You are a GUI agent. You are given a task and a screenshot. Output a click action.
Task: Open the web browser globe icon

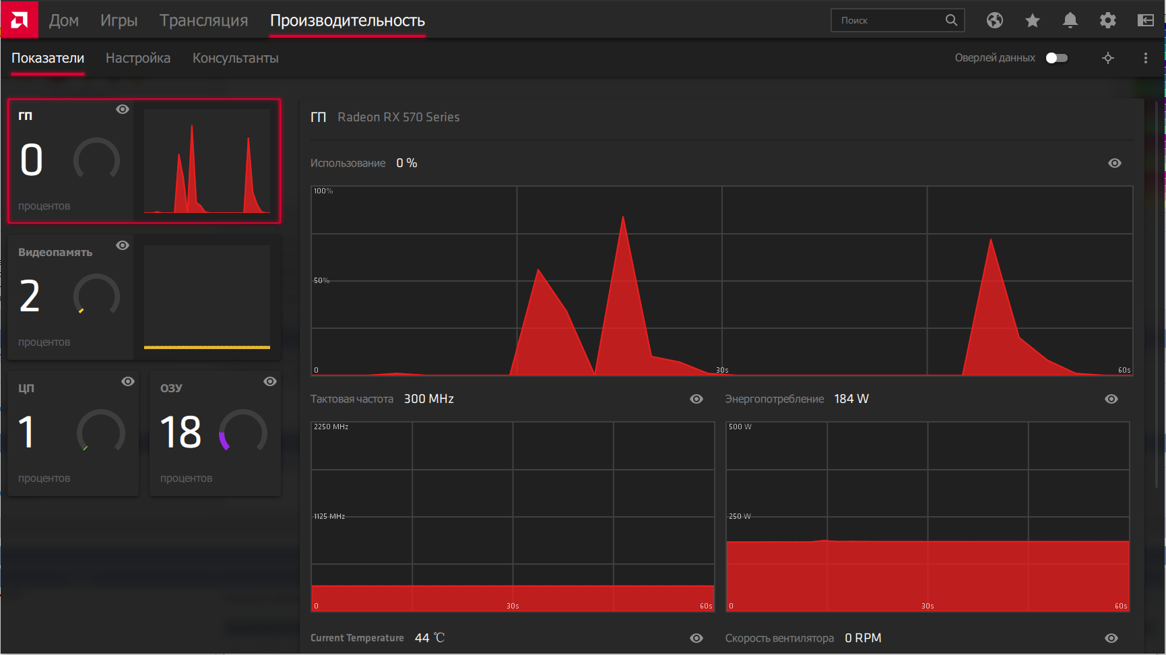(995, 20)
